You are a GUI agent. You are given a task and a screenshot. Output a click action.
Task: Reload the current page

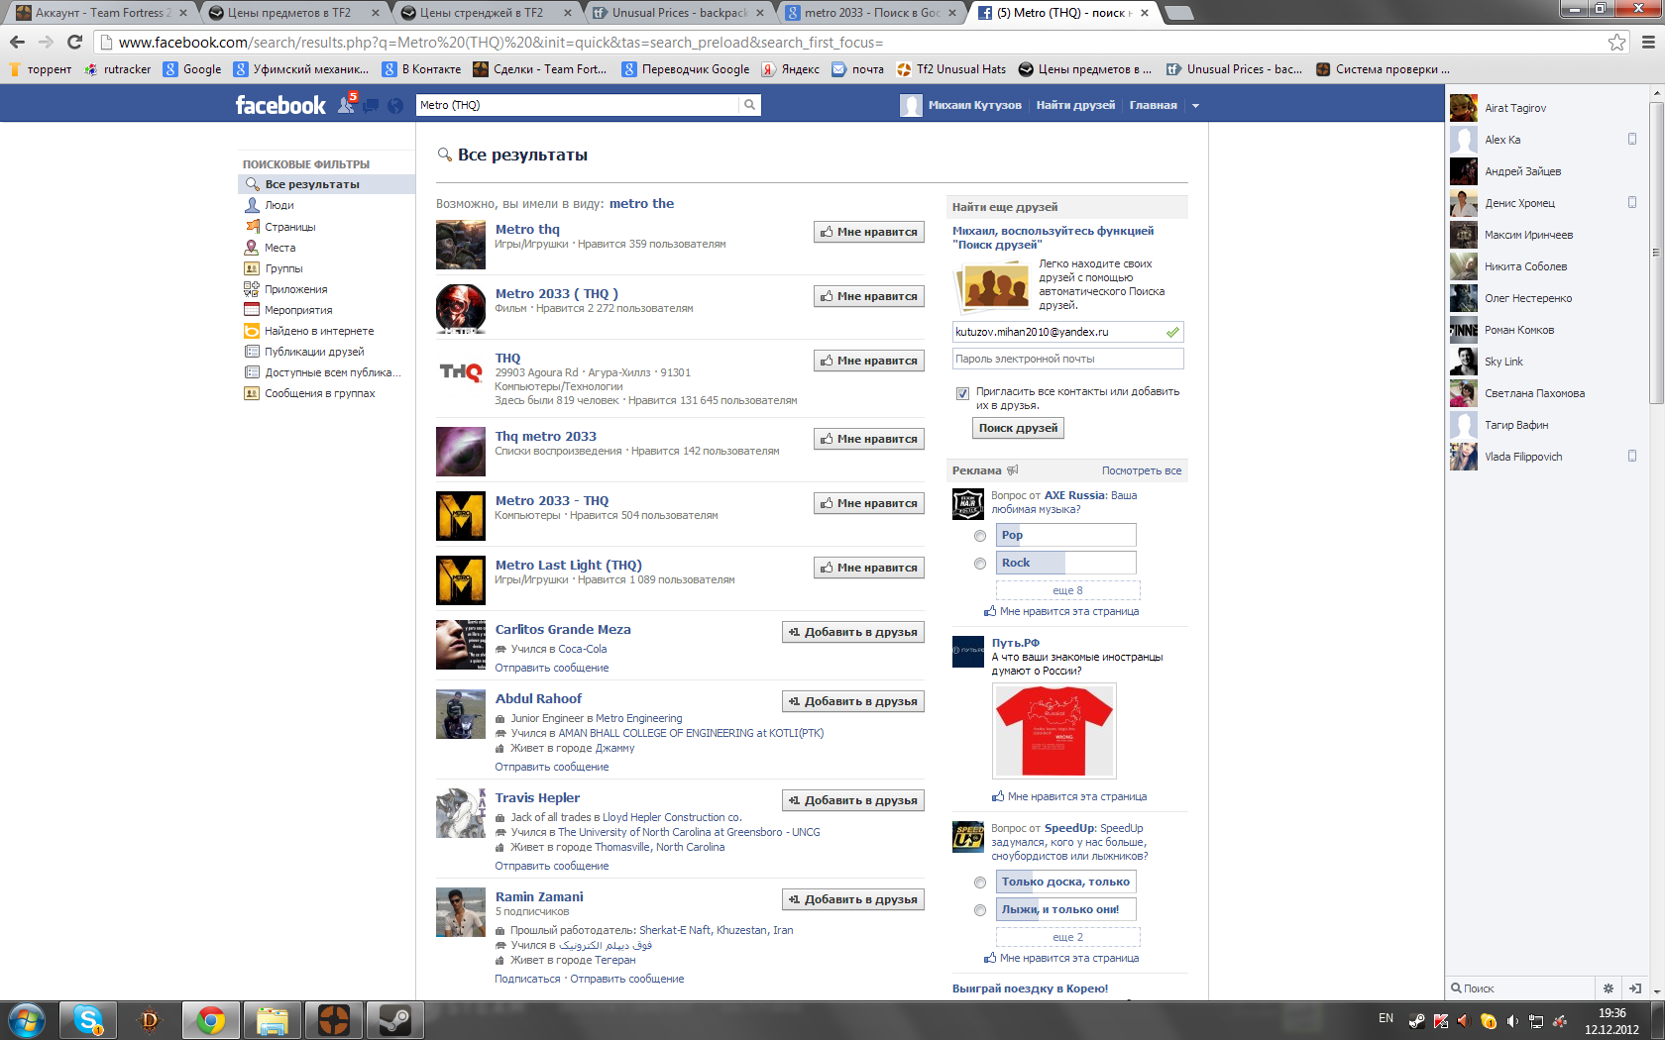coord(74,42)
